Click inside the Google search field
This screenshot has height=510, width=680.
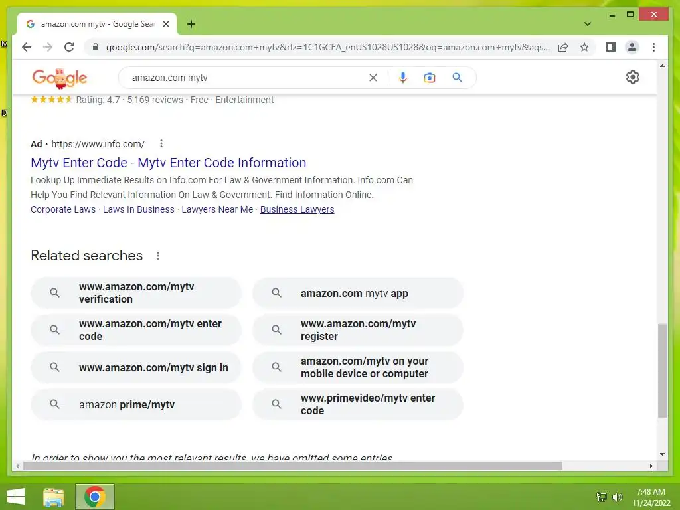247,78
